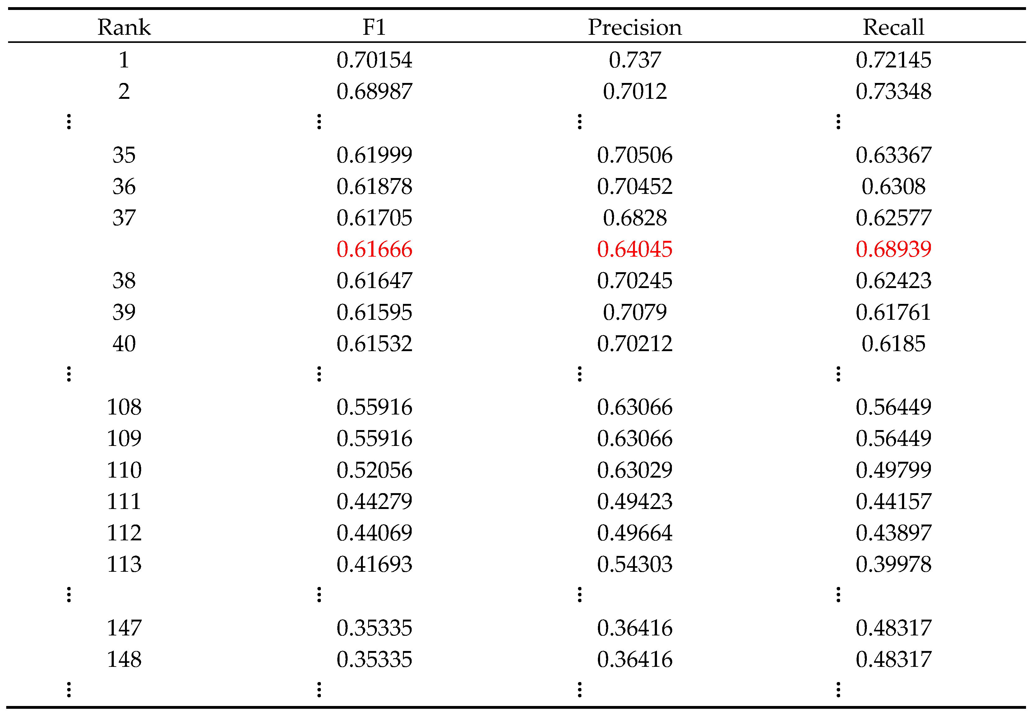Select the Recall value 0.39978
Viewport: 1031px width, 715px height.
point(893,564)
